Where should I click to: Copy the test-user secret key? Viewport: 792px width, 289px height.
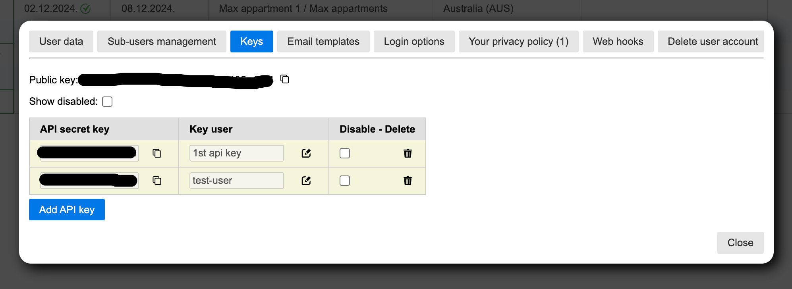(x=157, y=181)
